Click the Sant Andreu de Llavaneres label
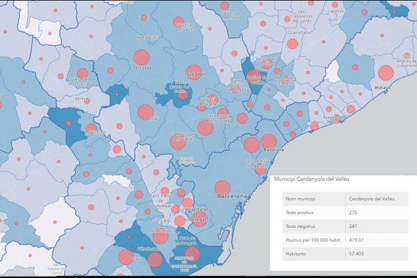Screen dimensions: 417x278 click(407, 60)
